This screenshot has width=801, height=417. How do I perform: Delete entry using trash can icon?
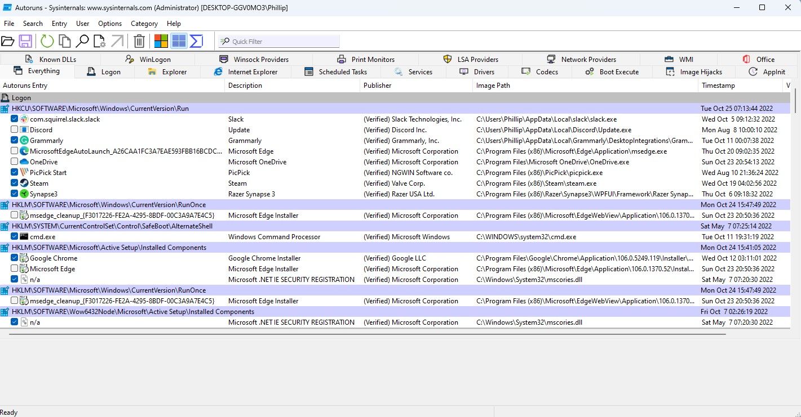click(x=139, y=41)
